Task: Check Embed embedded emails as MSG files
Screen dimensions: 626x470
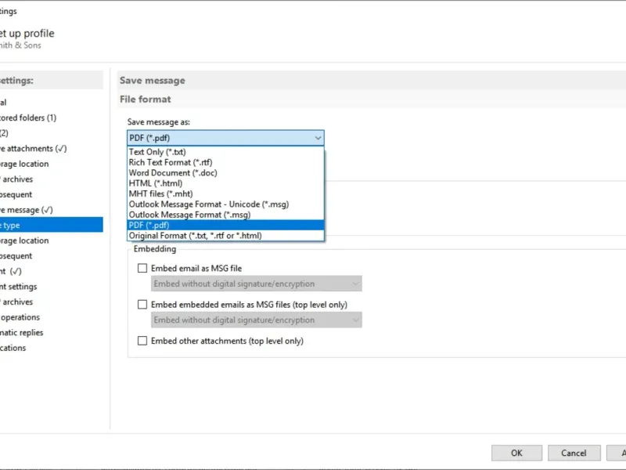Action: pos(142,304)
